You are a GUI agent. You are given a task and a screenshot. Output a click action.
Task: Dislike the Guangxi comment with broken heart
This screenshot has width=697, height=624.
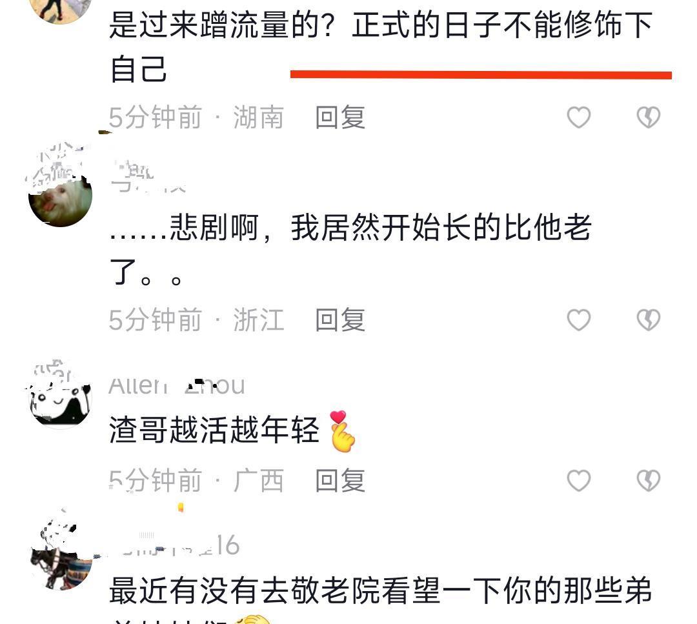649,481
